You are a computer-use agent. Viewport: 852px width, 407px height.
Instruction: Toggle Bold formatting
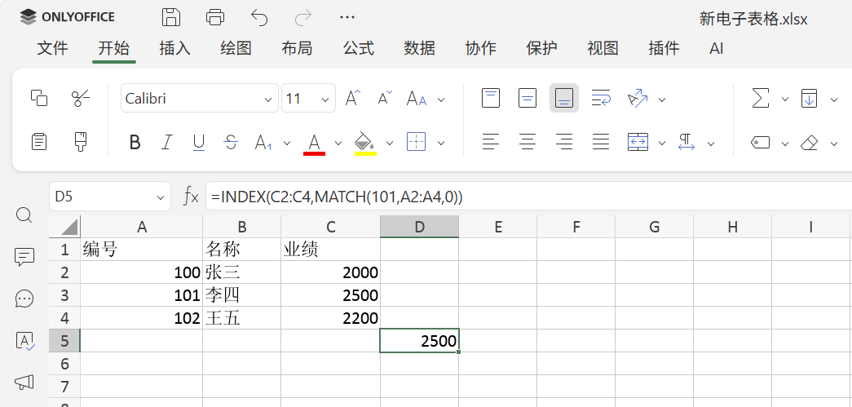click(x=135, y=143)
